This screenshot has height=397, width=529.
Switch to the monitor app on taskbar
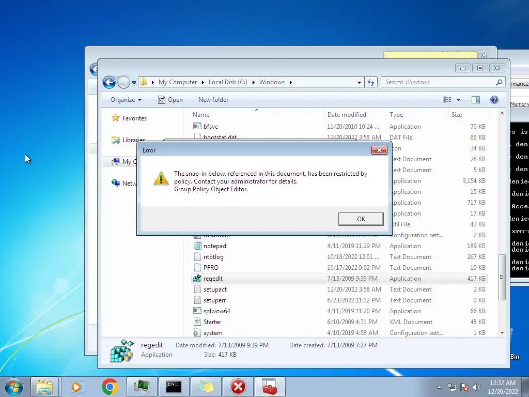pyautogui.click(x=142, y=387)
